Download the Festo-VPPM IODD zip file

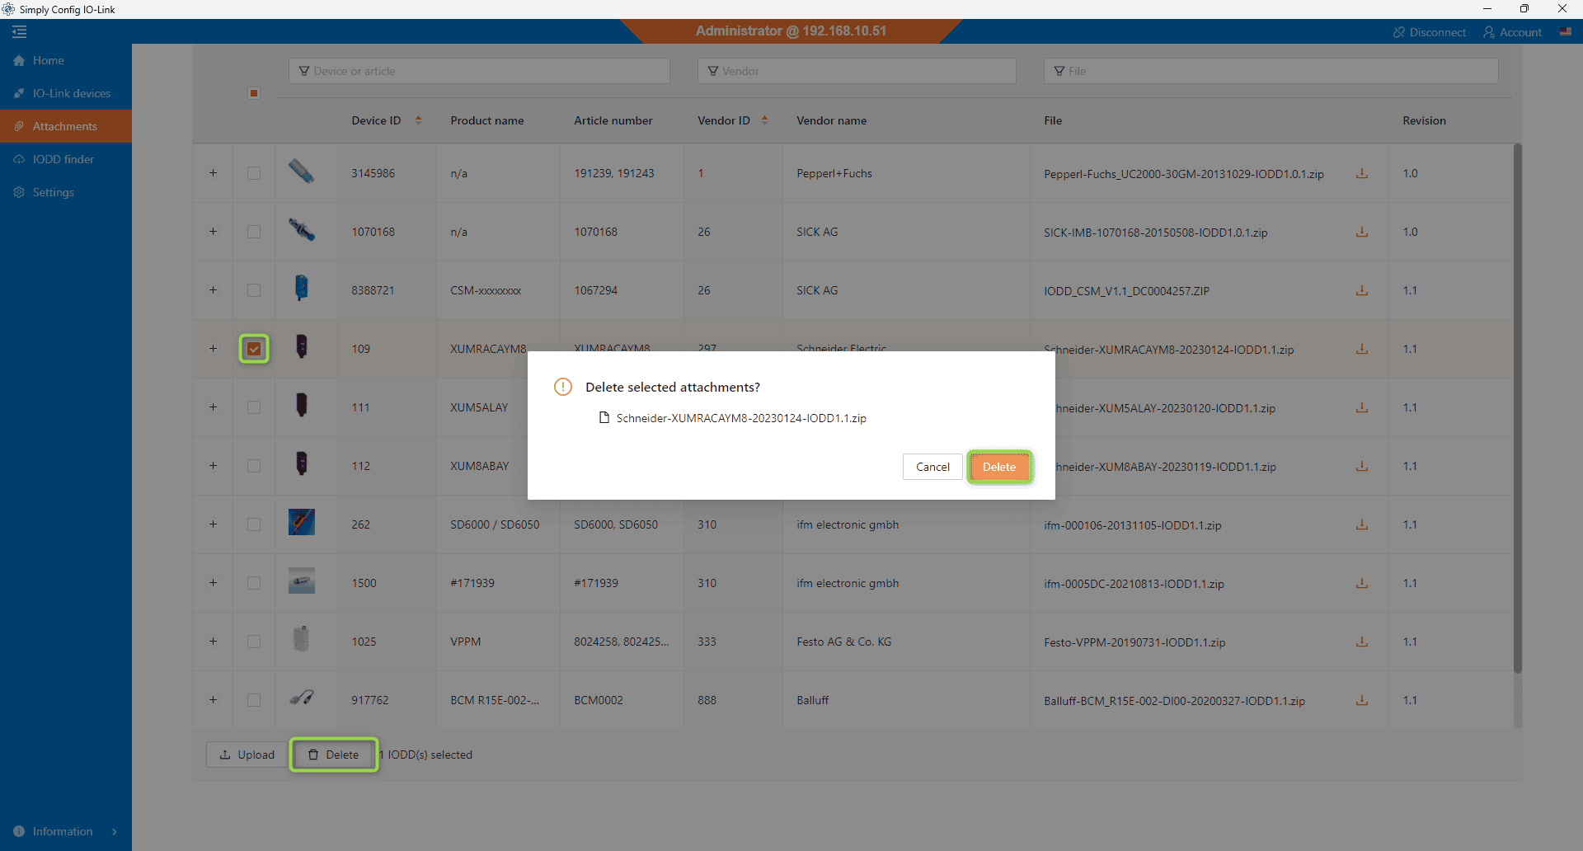pyautogui.click(x=1361, y=642)
